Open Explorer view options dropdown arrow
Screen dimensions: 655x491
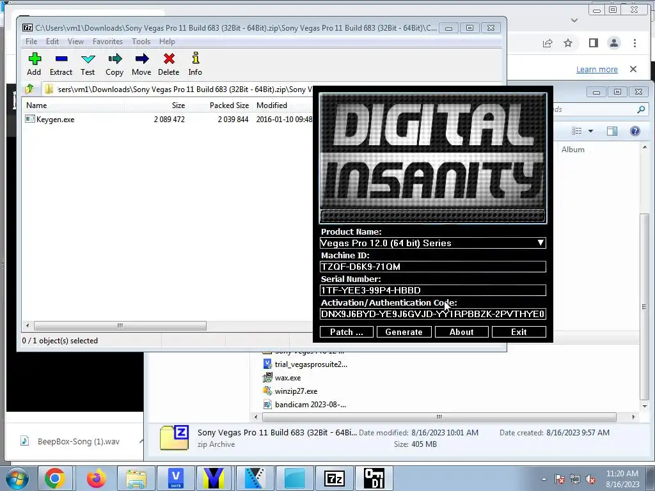590,131
